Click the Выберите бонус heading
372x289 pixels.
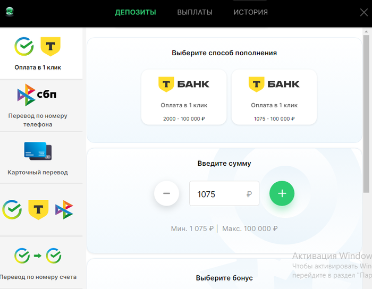[224, 278]
